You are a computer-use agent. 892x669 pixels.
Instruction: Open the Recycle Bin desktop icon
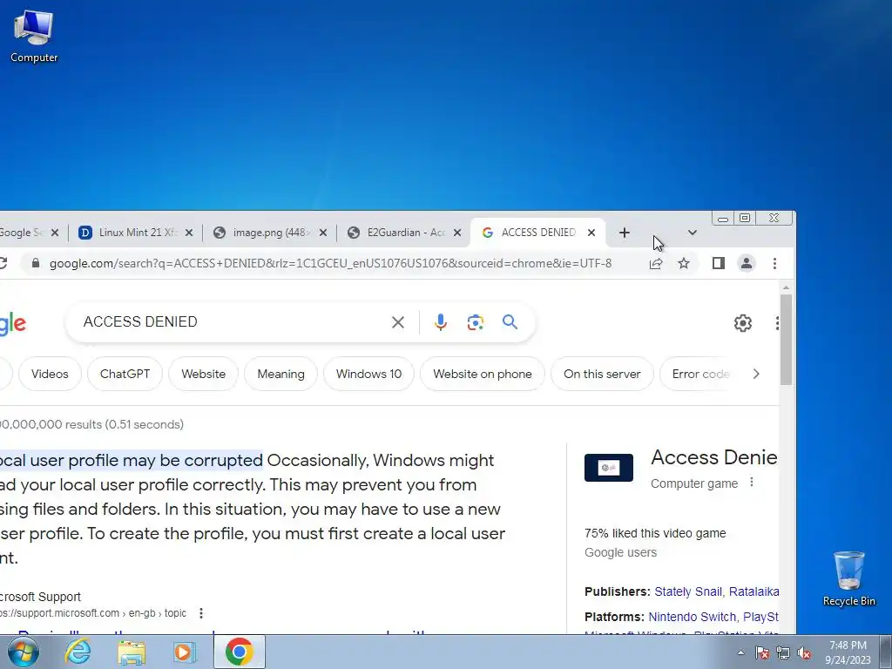(848, 578)
